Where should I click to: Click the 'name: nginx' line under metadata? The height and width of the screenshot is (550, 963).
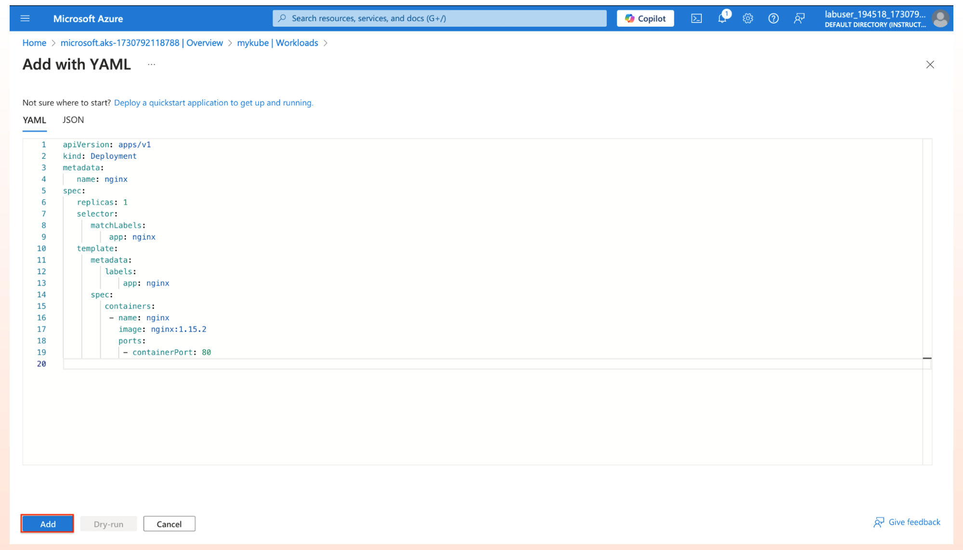102,179
